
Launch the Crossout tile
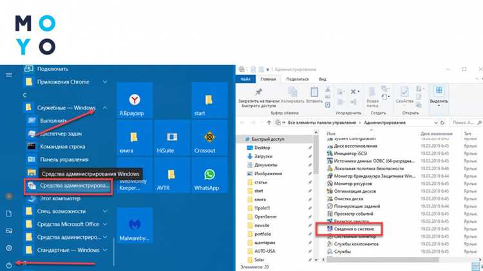click(209, 138)
